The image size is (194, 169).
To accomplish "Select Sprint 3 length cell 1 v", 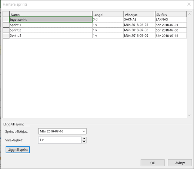I will pos(108,36).
